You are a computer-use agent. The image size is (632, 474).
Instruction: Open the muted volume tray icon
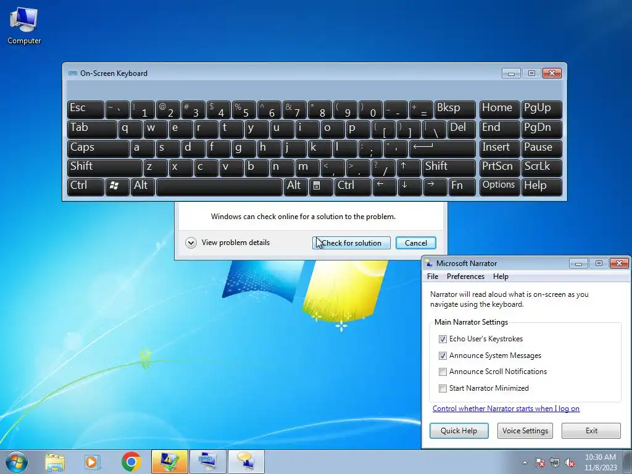(570, 462)
